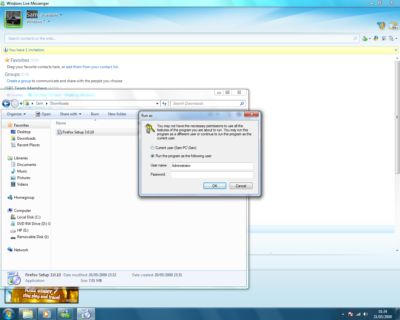Screen dimensions: 400x320
Task: Click the contact list layout icon
Action: click(x=384, y=38)
